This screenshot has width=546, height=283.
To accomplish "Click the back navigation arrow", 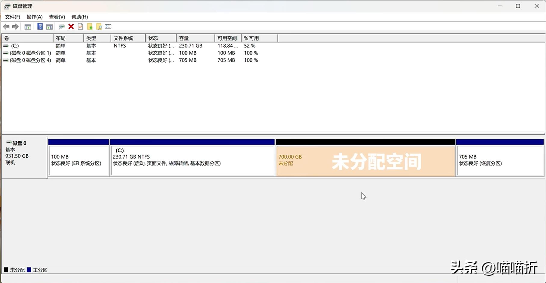I will (6, 26).
